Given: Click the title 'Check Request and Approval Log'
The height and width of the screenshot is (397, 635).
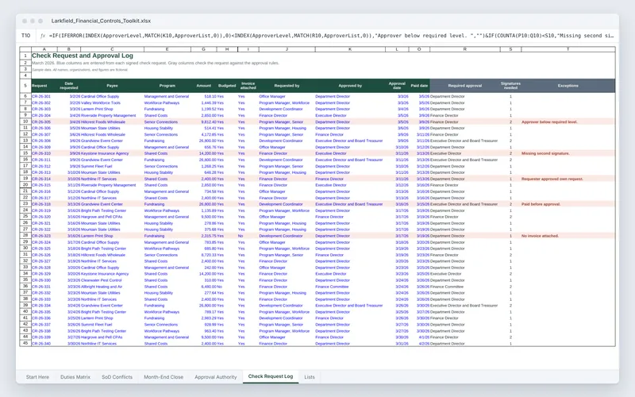Looking at the screenshot, I should [x=83, y=56].
